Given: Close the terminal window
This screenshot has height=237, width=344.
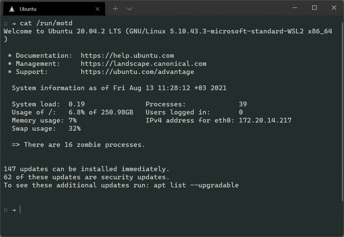Looking at the screenshot, I should [334, 8].
